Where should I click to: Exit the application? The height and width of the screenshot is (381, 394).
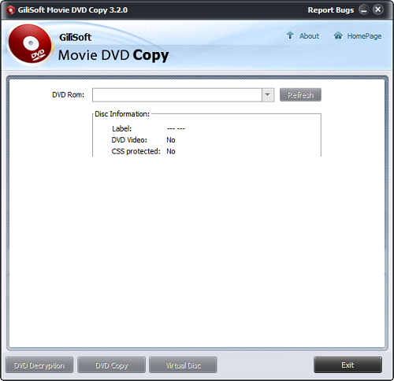pyautogui.click(x=348, y=364)
